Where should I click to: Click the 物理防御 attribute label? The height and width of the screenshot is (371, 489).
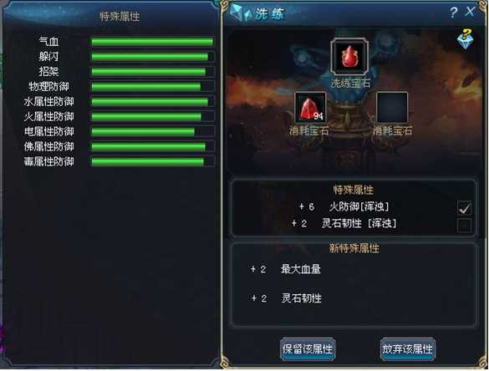click(49, 87)
